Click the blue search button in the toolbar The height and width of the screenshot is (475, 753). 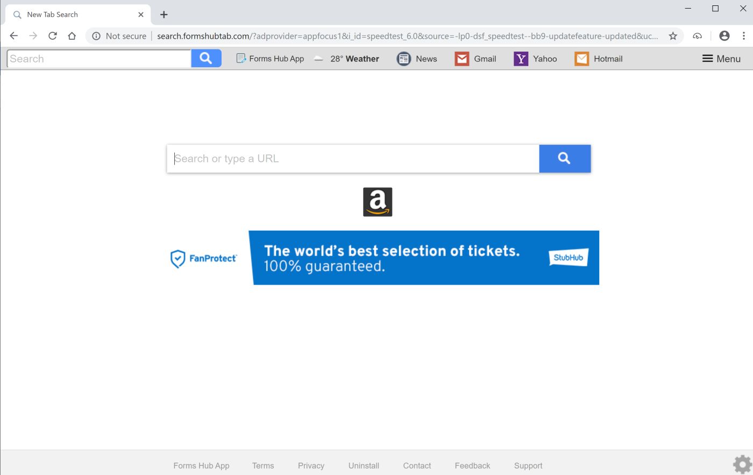tap(206, 58)
